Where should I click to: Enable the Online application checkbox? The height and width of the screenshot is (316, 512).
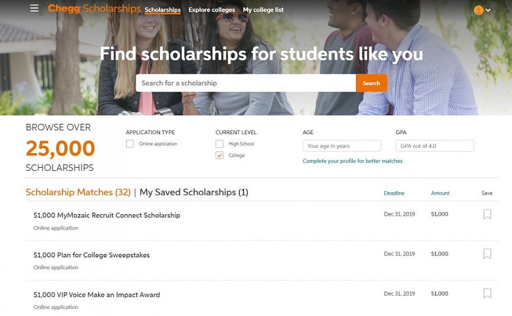[130, 144]
